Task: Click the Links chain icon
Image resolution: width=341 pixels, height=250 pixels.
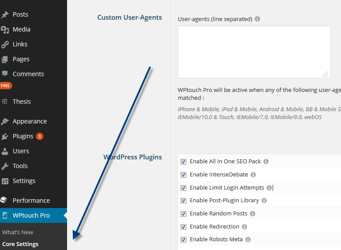Action: click(x=4, y=44)
